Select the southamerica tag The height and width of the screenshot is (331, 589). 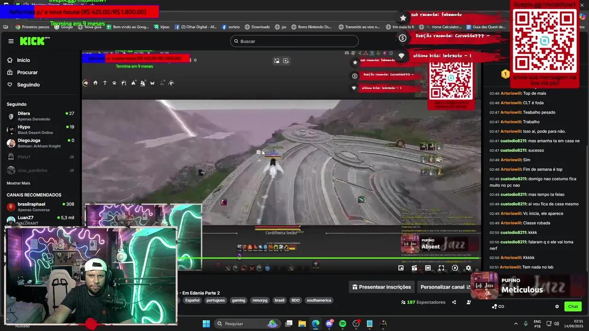pyautogui.click(x=319, y=300)
